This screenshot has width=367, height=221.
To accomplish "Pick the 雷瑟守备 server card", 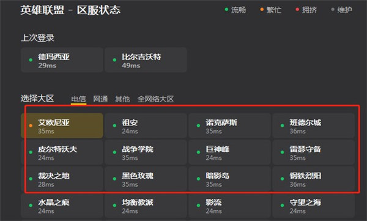I will pyautogui.click(x=313, y=152).
